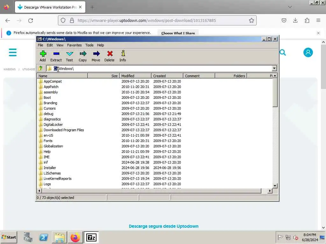Sort by Modified column header
The width and height of the screenshot is (326, 244).
tap(135, 76)
